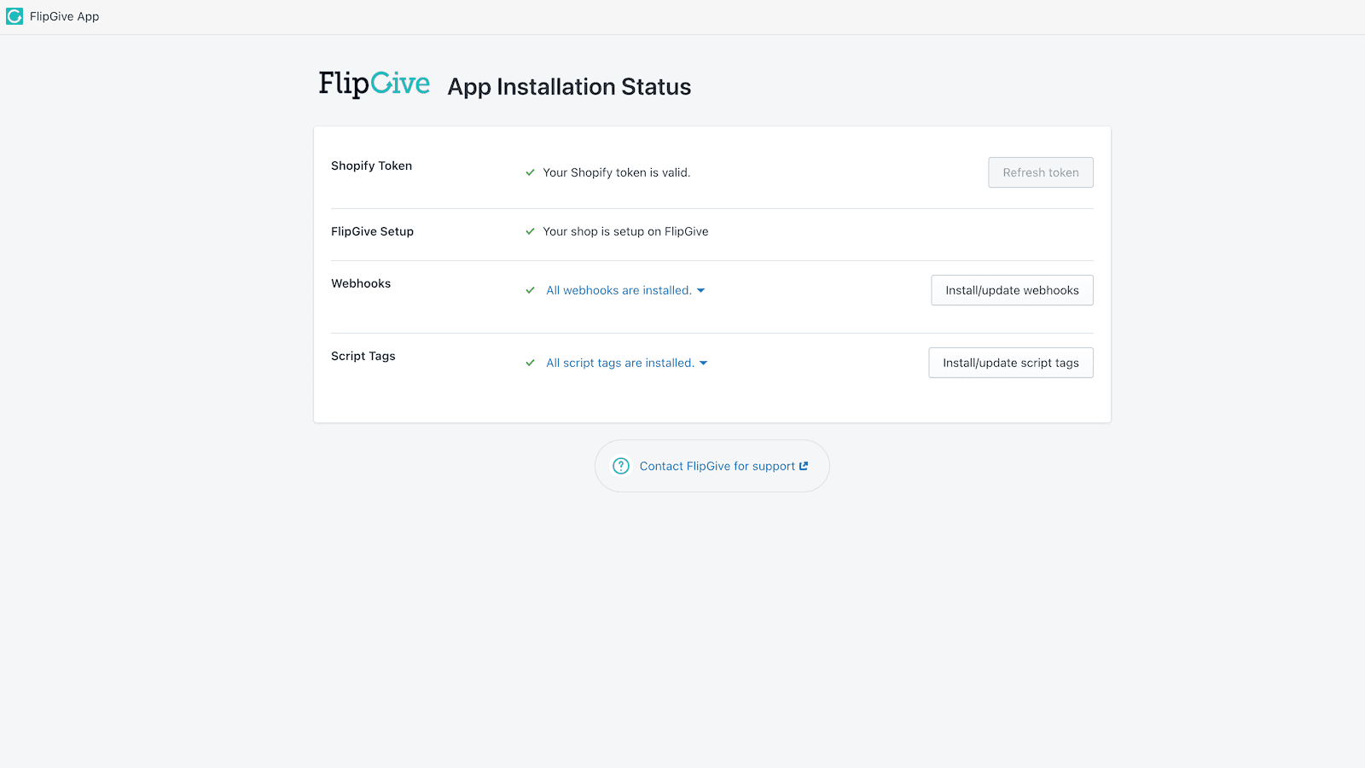Click the Refresh token button

click(1040, 172)
